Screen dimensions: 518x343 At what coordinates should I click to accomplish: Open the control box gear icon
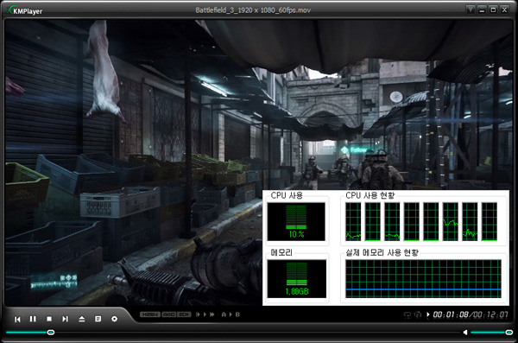point(114,319)
